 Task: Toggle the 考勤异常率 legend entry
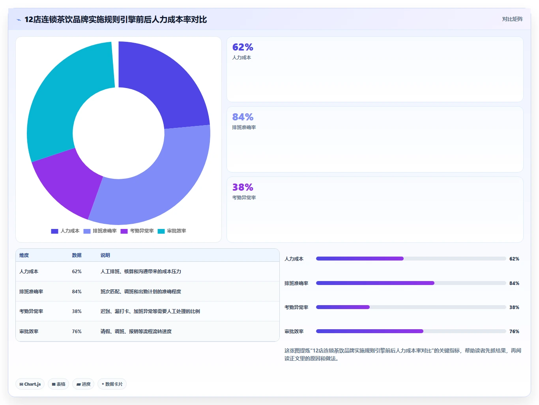137,231
